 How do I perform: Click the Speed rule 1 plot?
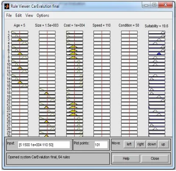(x=102, y=32)
